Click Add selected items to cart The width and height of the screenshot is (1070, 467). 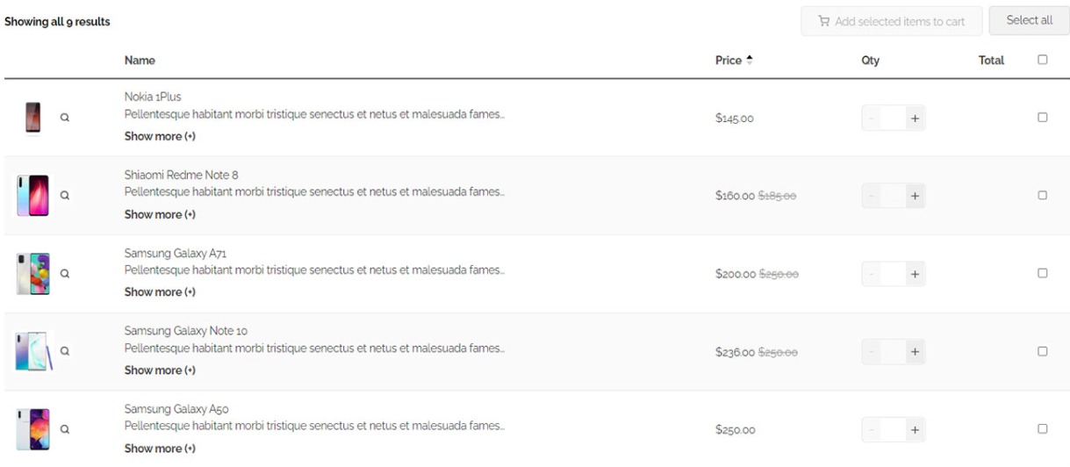(x=891, y=21)
